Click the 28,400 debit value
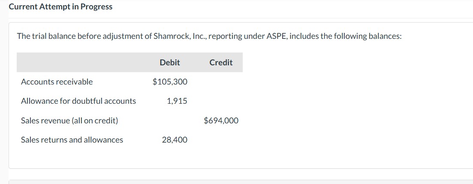Screen dimensions: 473x184 tap(175, 140)
